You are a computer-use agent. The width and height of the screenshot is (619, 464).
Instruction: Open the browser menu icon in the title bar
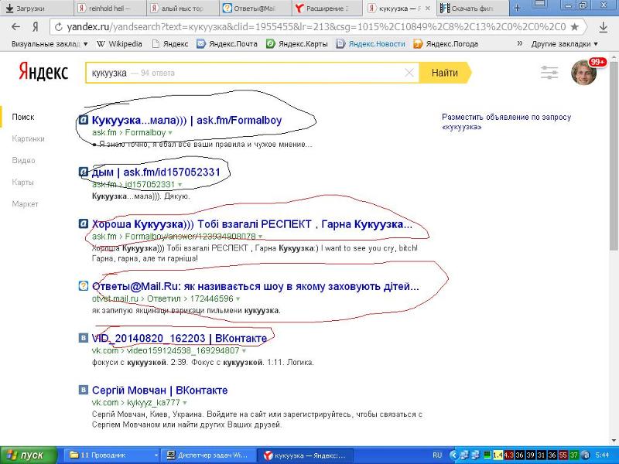540,5
